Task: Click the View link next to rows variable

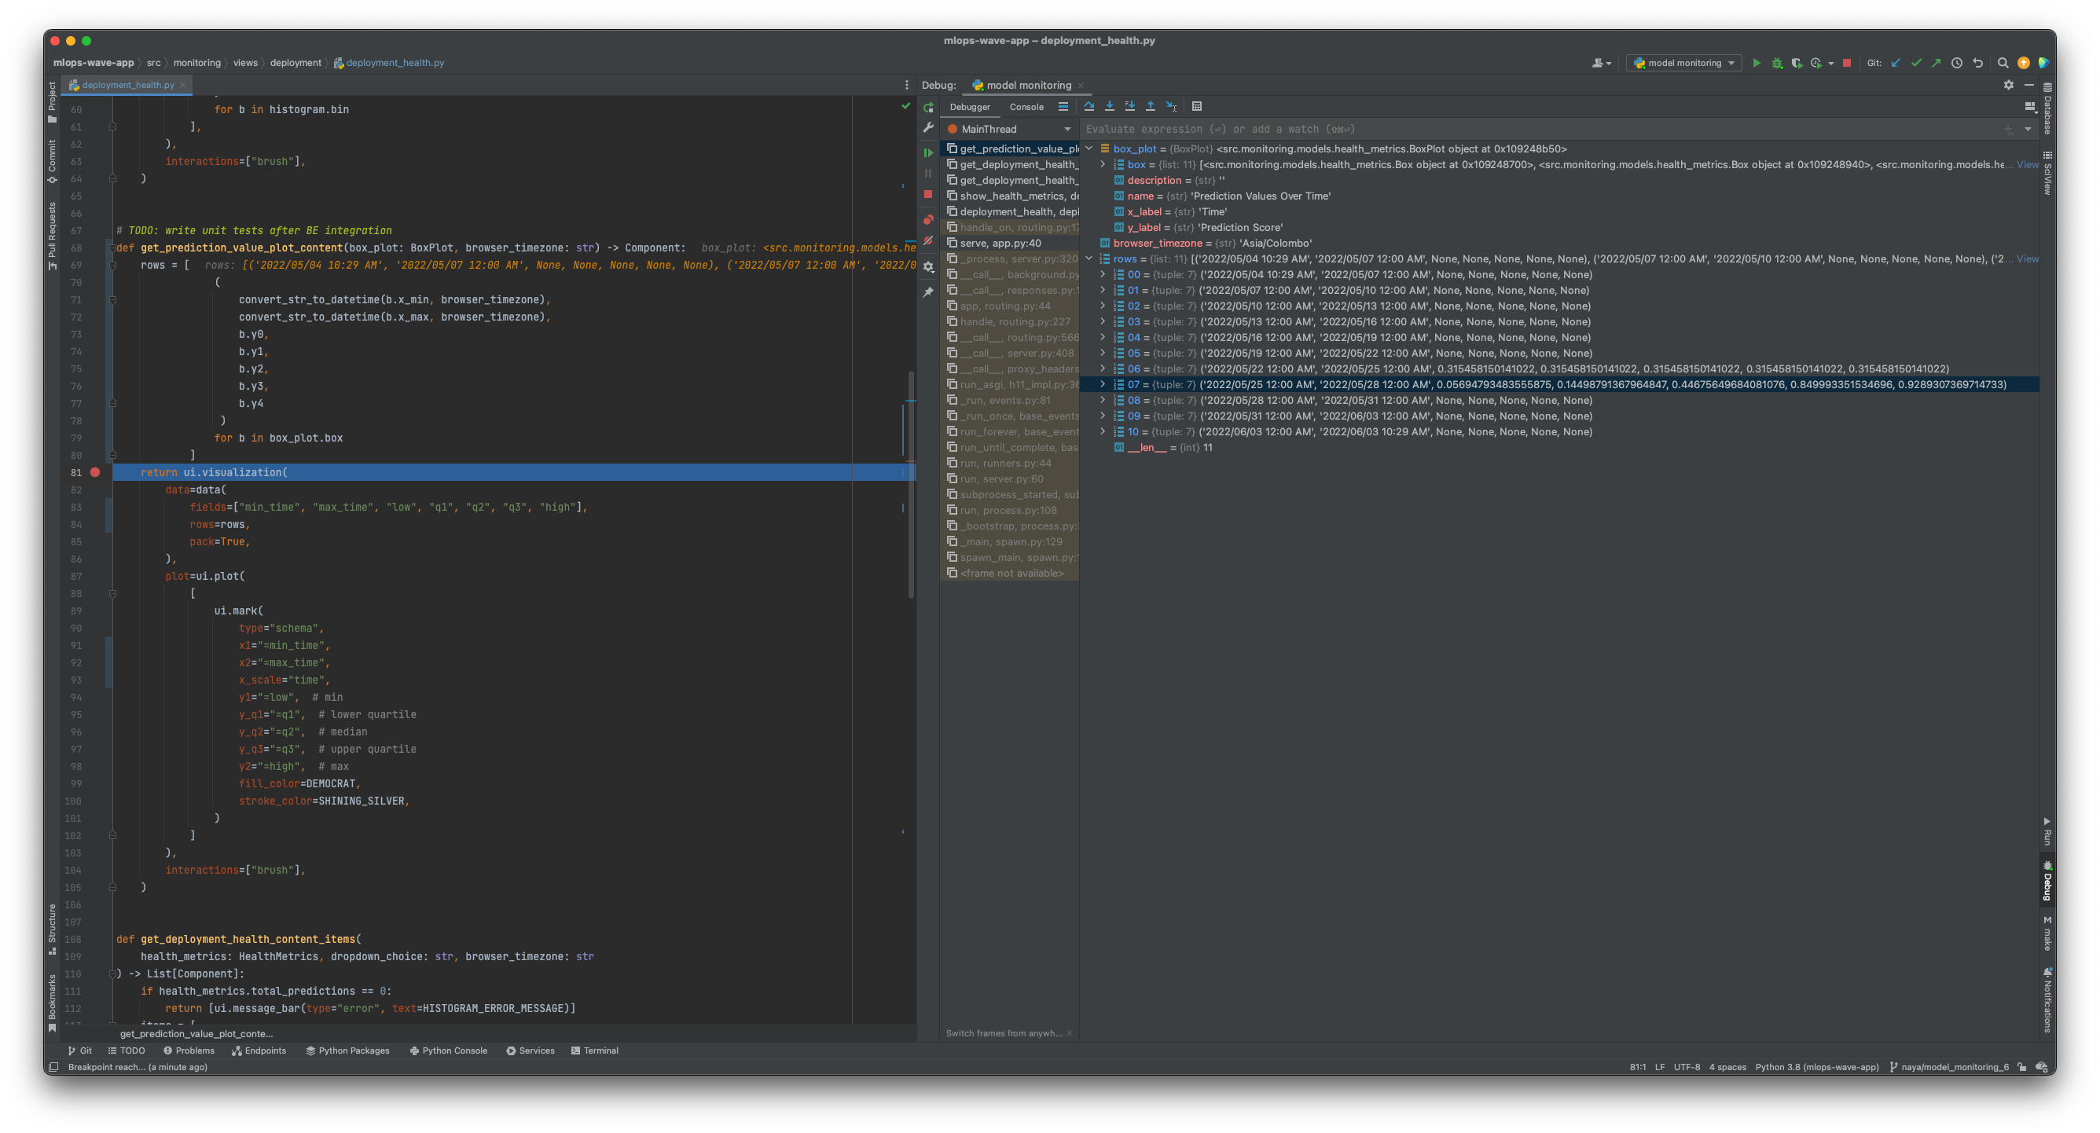Action: tap(2028, 258)
